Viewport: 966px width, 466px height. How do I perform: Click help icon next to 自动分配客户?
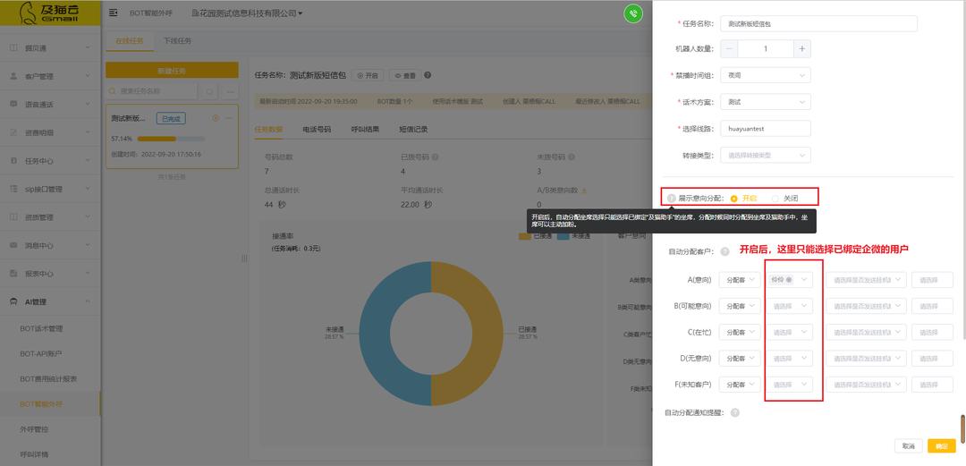724,251
